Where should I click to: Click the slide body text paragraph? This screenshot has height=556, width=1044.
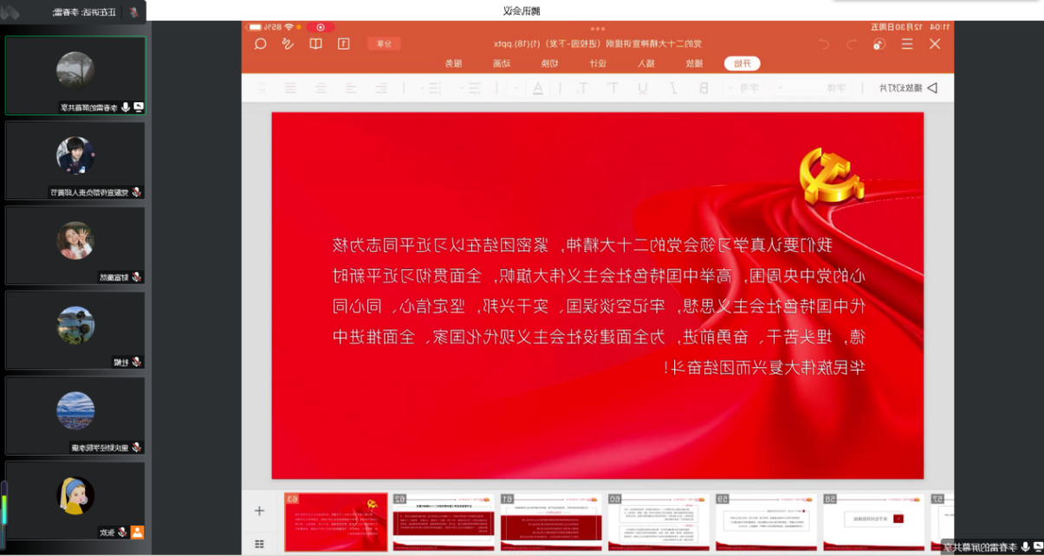[600, 306]
